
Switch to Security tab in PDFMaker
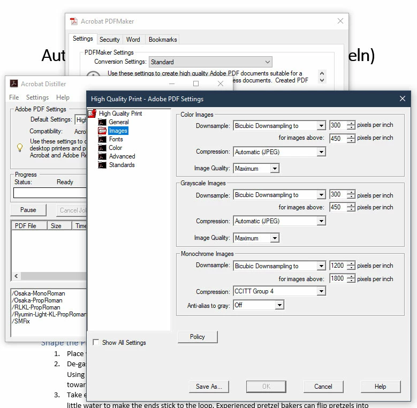click(110, 40)
